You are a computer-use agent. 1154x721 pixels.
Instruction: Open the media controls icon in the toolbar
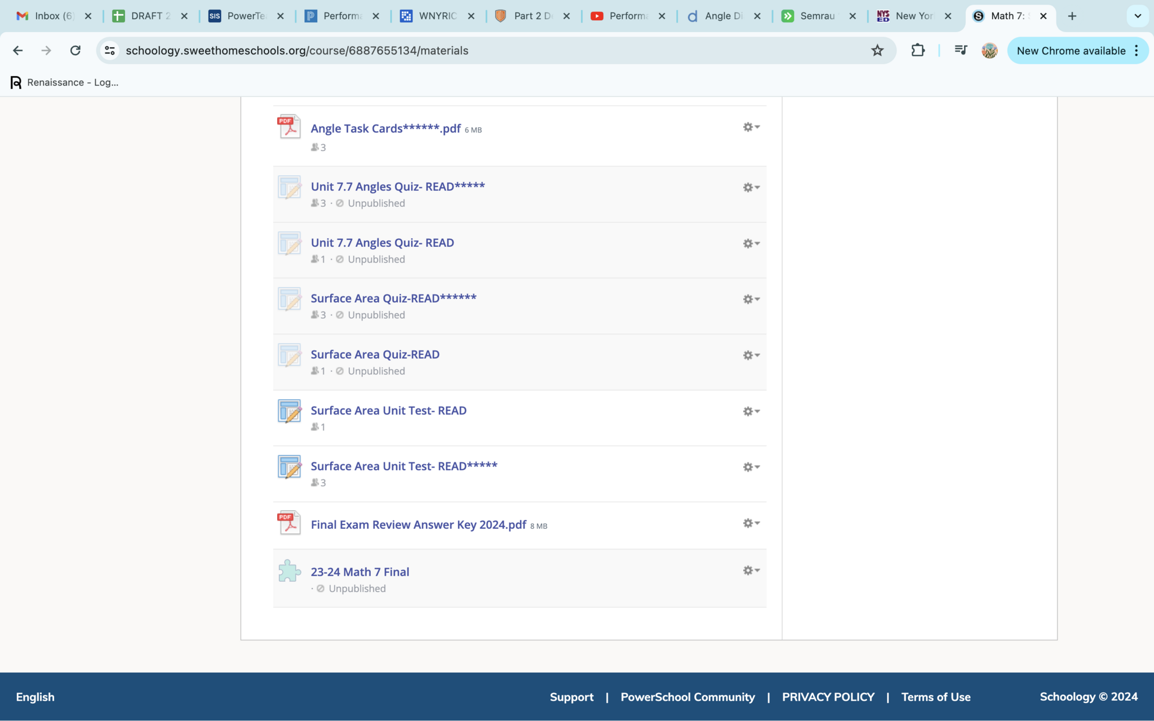tap(961, 51)
